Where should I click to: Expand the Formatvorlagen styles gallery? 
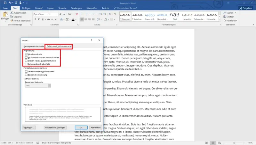[220, 20]
